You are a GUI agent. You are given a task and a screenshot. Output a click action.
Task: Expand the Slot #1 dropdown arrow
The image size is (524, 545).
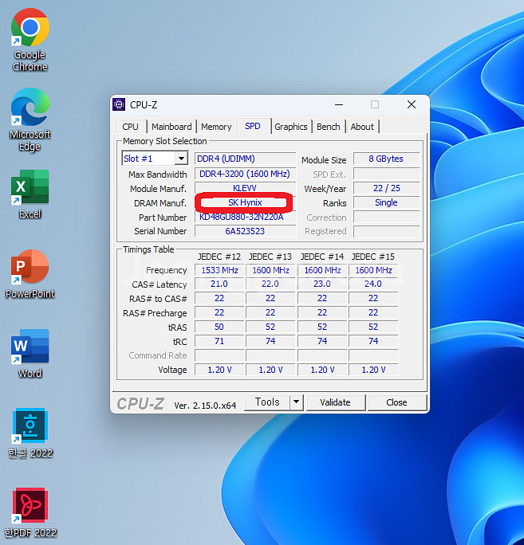click(x=181, y=159)
